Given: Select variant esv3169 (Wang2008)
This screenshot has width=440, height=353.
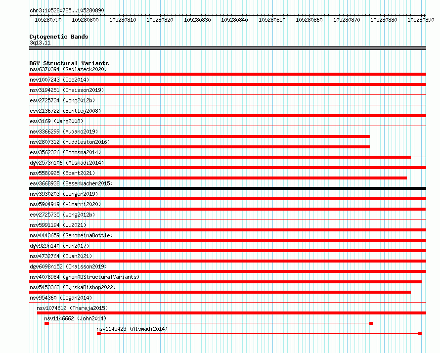Looking at the screenshot, I should click(x=56, y=121).
